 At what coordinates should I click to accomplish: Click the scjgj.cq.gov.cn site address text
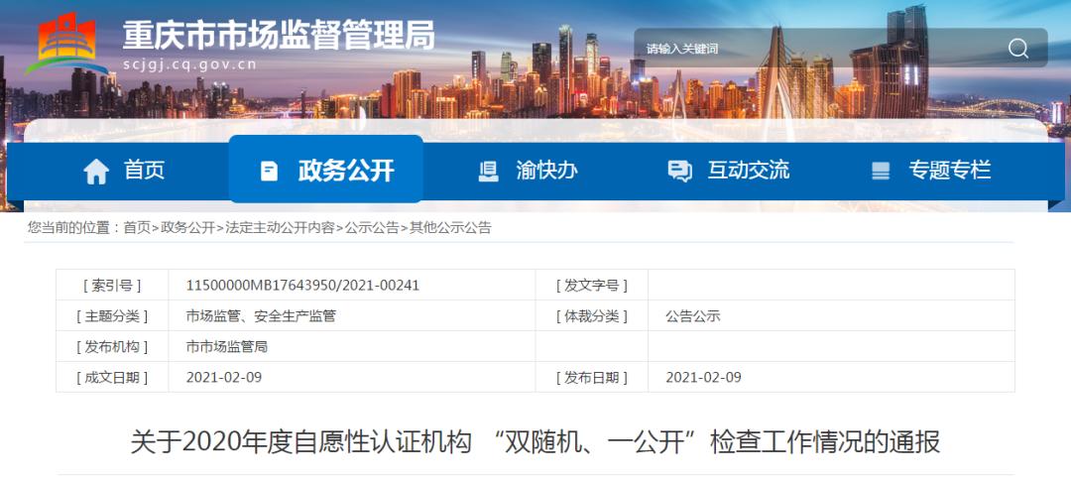[190, 64]
